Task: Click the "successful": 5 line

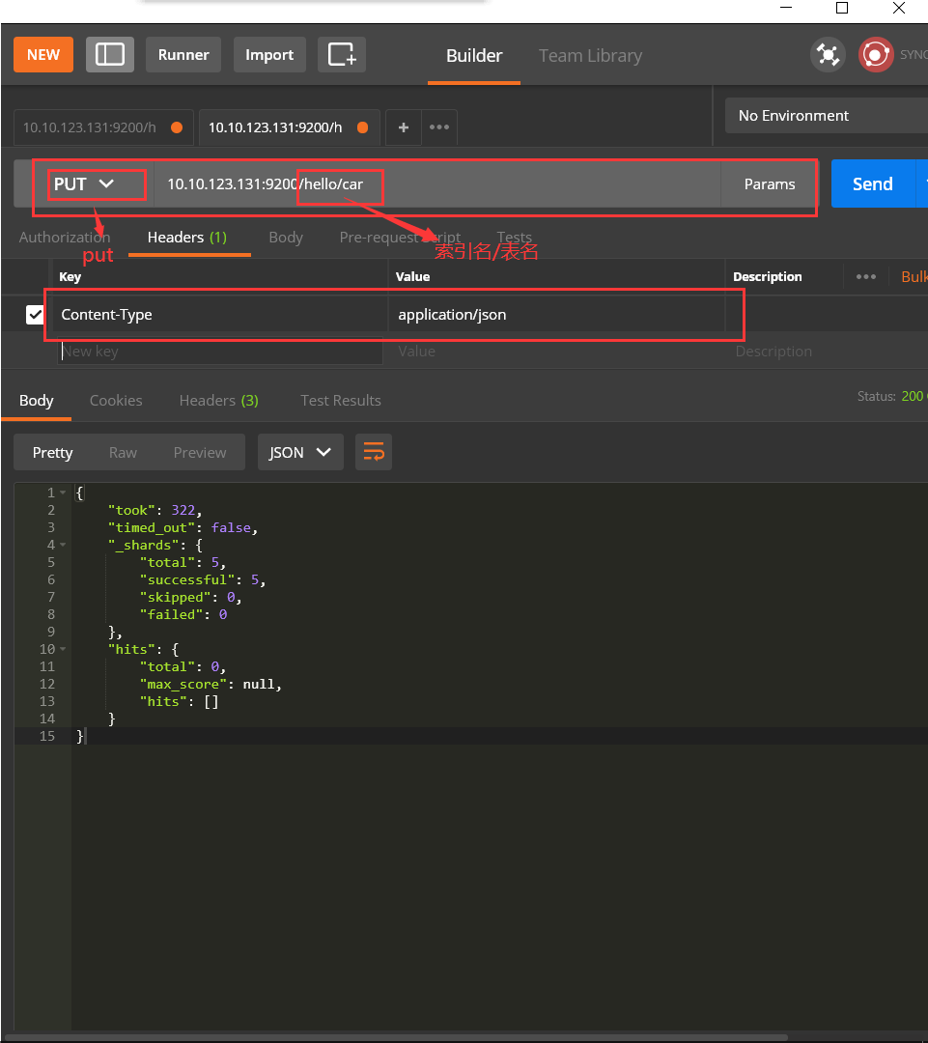Action: (x=202, y=579)
